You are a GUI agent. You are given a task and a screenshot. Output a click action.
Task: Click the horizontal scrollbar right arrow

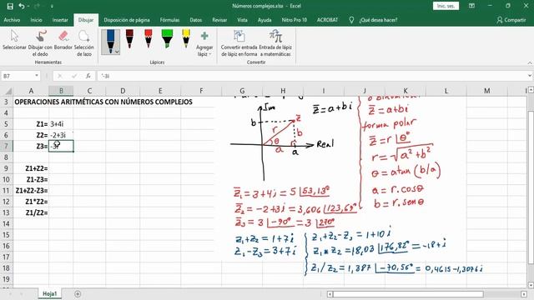click(524, 294)
